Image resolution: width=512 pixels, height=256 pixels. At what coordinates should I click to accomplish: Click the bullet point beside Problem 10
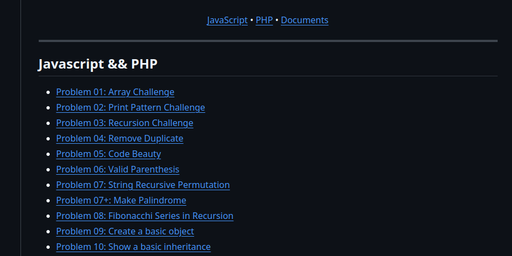tap(49, 247)
